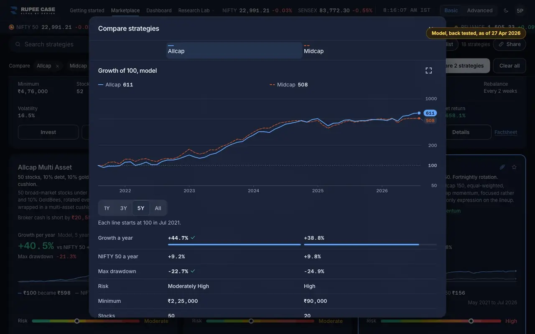The width and height of the screenshot is (535, 334).
Task: Click the Allcap minimum ₹2,25,000 value
Action: 183,301
